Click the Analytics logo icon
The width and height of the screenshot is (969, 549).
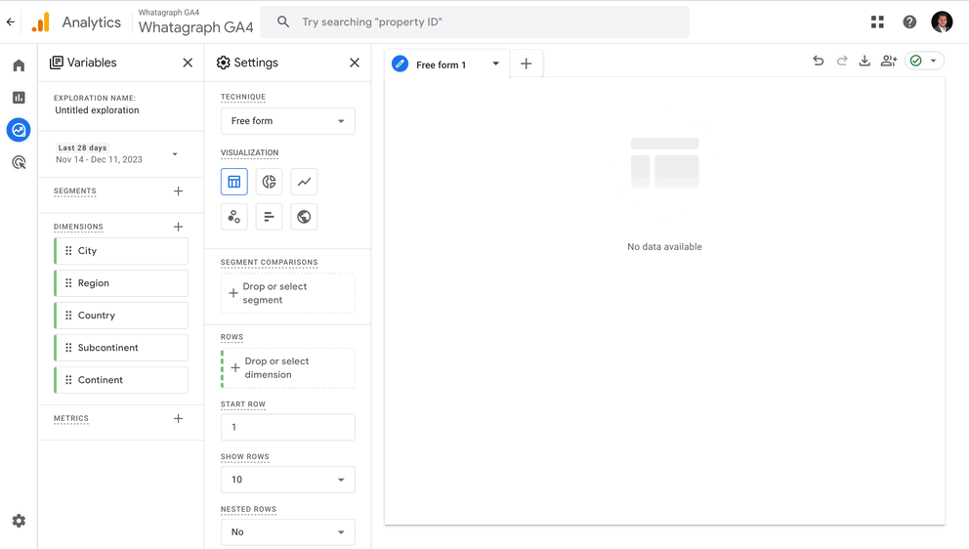41,22
